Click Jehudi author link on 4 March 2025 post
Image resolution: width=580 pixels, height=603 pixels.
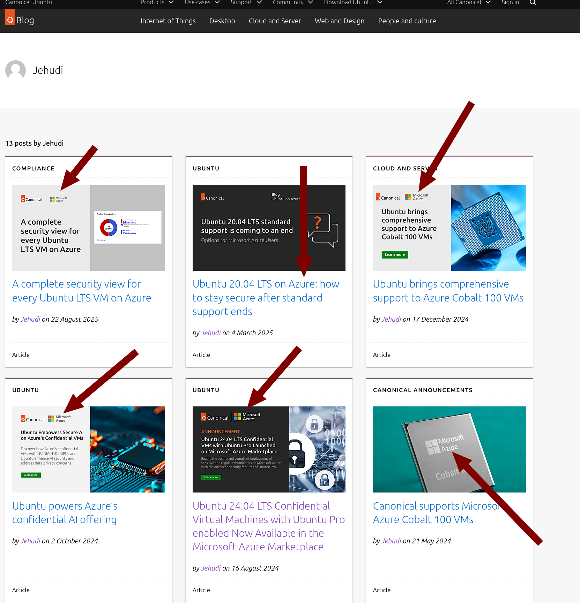click(211, 333)
